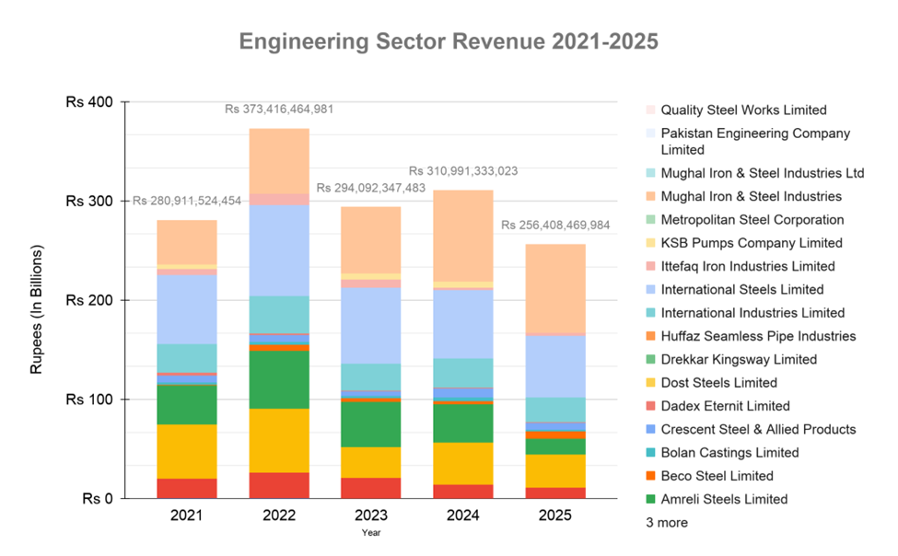
Task: Click the chart title Engineering Sector Revenue 2021-2025
Action: point(449,42)
